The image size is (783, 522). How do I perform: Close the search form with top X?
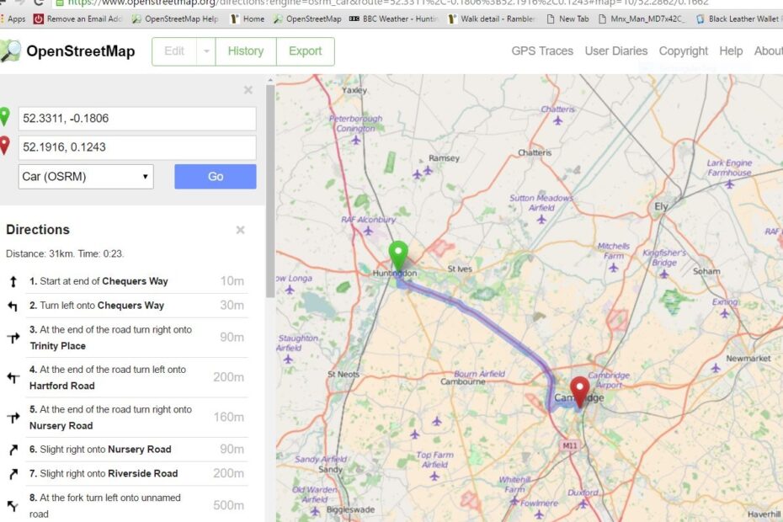(248, 90)
